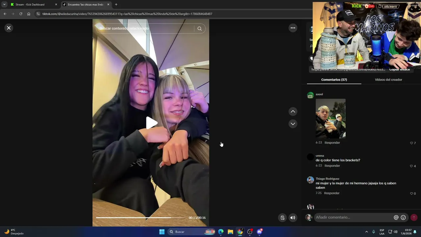Like Thiago Rodriguez's comment heart
The height and width of the screenshot is (237, 421).
click(x=411, y=194)
